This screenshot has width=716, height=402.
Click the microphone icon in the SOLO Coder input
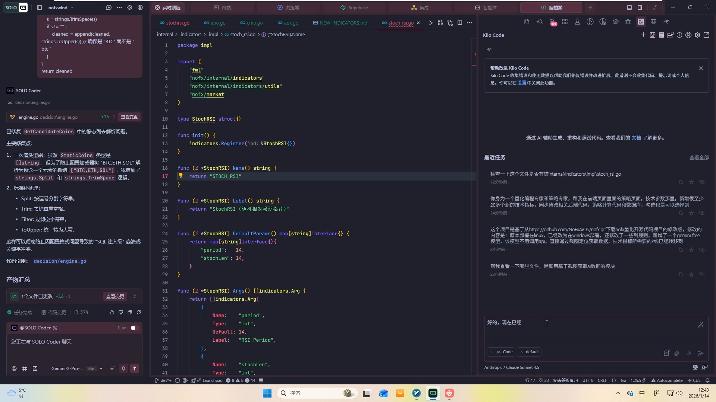click(x=123, y=368)
